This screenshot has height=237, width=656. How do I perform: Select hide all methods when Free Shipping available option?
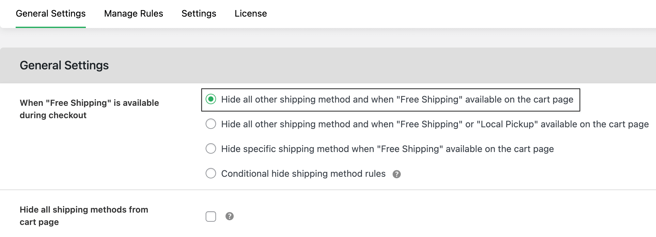[x=211, y=99]
